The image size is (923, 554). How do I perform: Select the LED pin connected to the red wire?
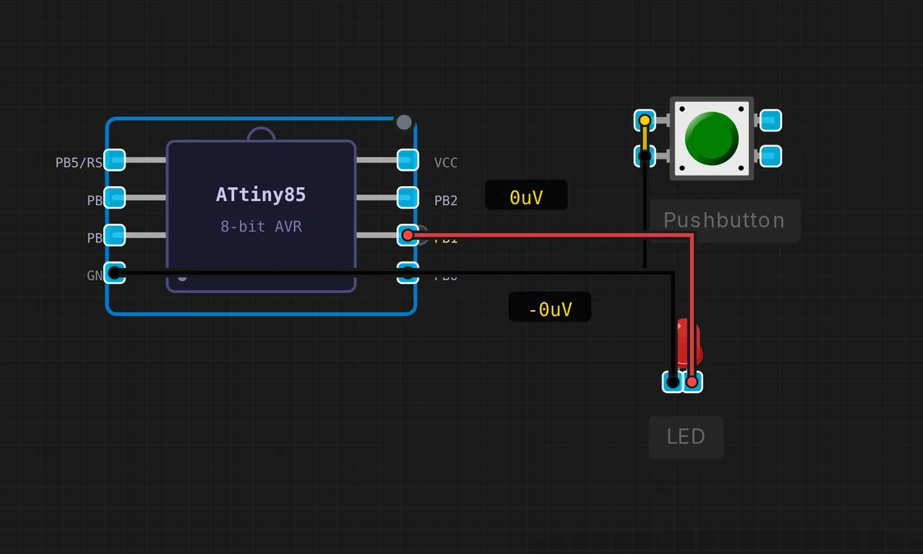click(x=692, y=381)
